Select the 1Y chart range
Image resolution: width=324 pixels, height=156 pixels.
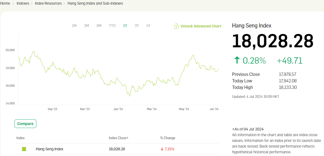point(125,26)
